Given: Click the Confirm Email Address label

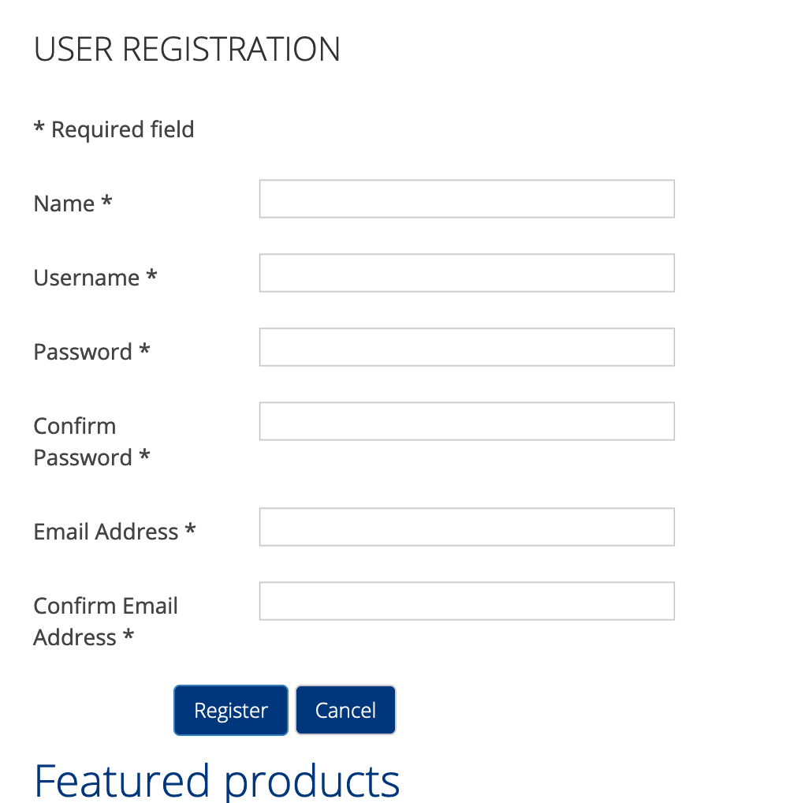Looking at the screenshot, I should tap(106, 622).
